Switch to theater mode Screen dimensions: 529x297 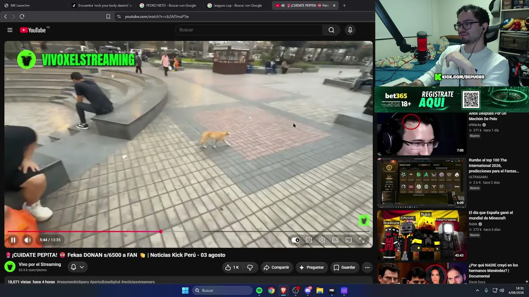tap(335, 240)
